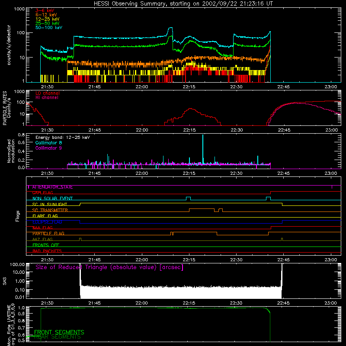
Task: Click the FLARE_FLAG label
Action: [45, 216]
